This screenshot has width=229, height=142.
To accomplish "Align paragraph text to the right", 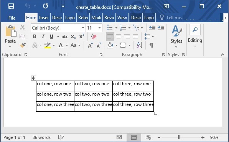I will coord(127,36).
